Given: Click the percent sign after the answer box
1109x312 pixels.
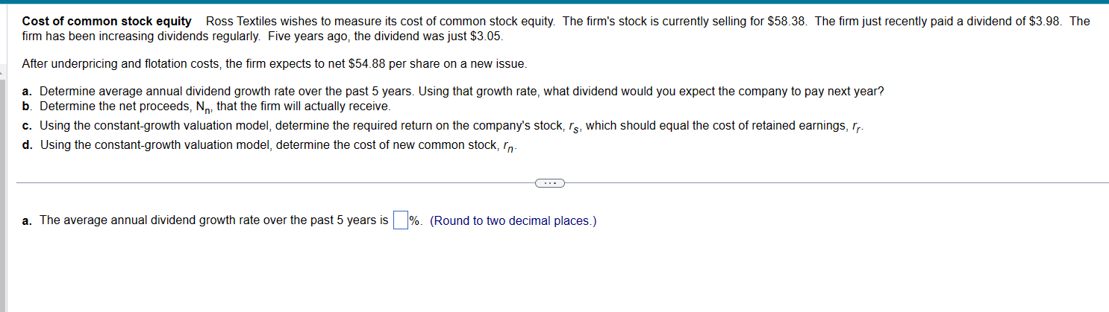Looking at the screenshot, I should [x=415, y=221].
